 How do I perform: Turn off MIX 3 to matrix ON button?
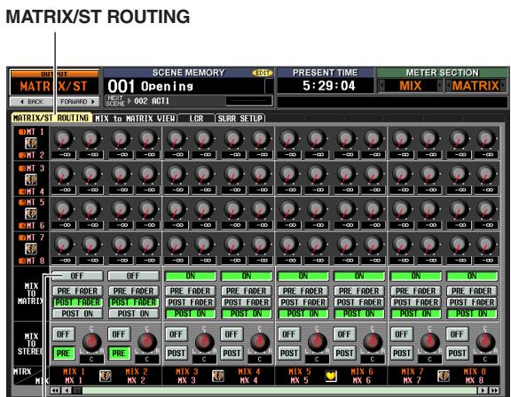(191, 276)
